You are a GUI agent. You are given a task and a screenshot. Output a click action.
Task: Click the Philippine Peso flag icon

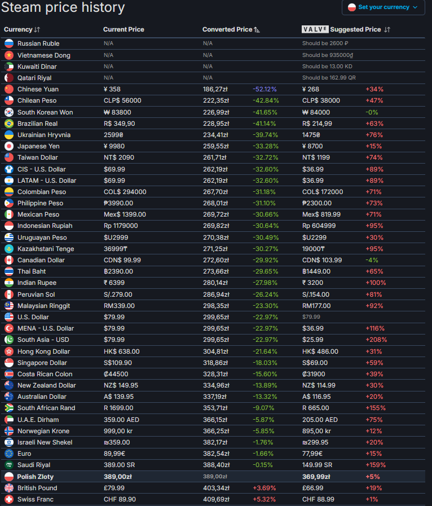pyautogui.click(x=9, y=203)
